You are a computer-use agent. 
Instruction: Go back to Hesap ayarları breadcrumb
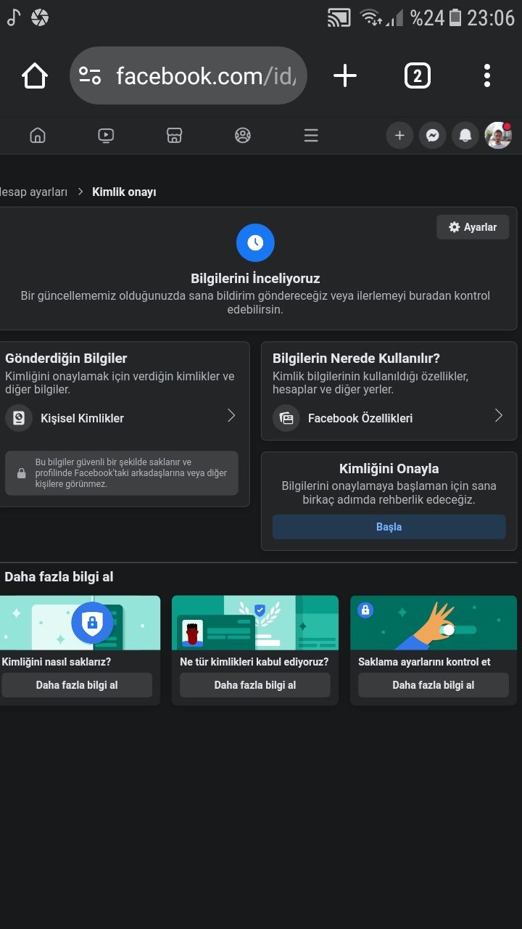pyautogui.click(x=33, y=192)
